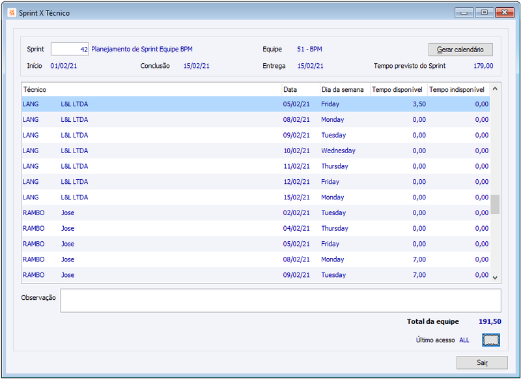Maximize the Sprint X Técnico window
The image size is (521, 380).
coord(484,12)
